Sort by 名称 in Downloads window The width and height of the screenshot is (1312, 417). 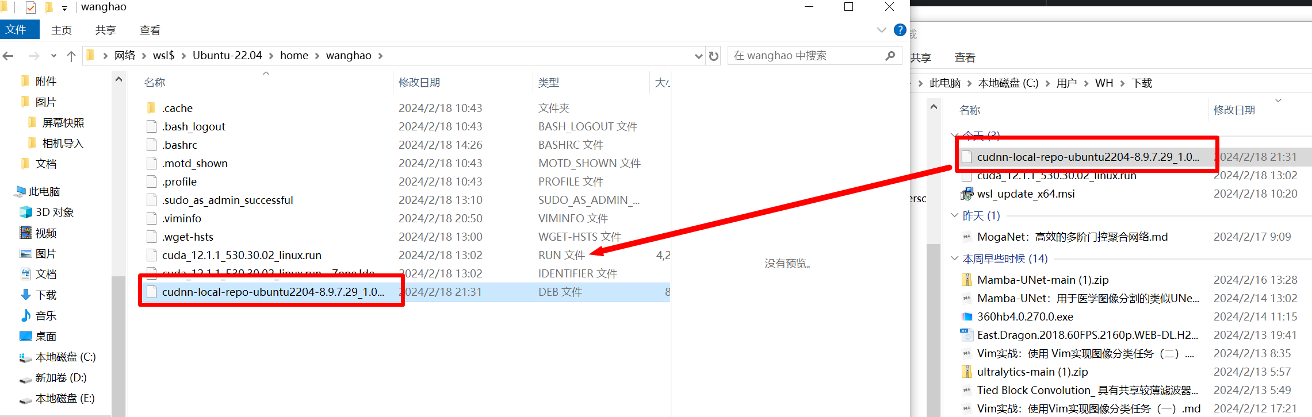[x=970, y=110]
